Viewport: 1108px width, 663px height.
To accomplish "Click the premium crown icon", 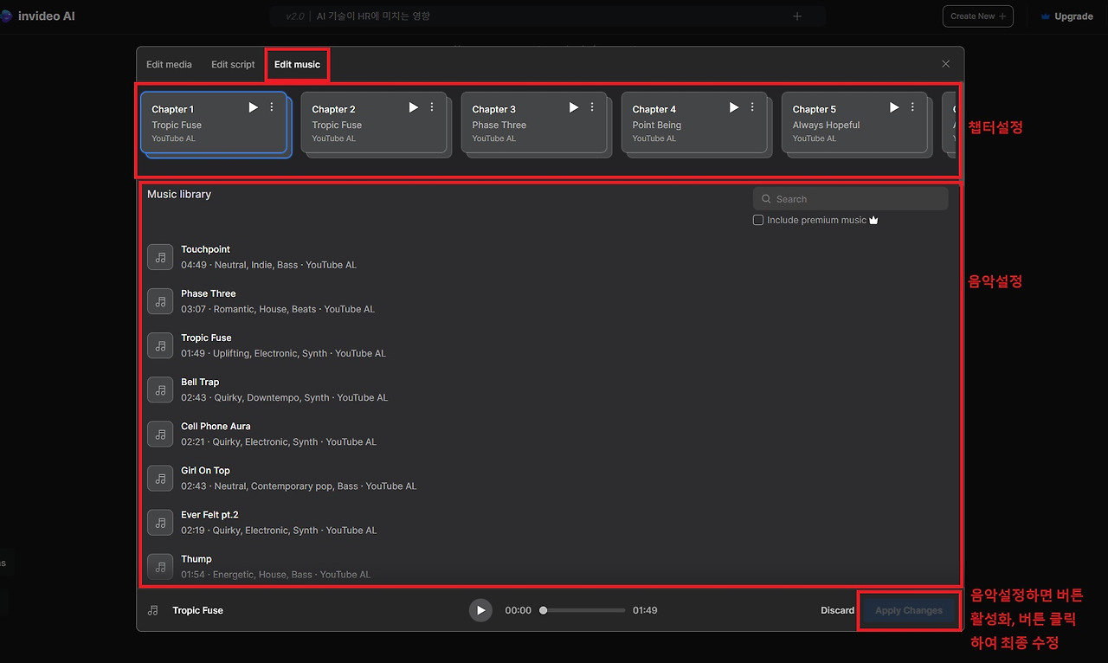I will [x=873, y=220].
